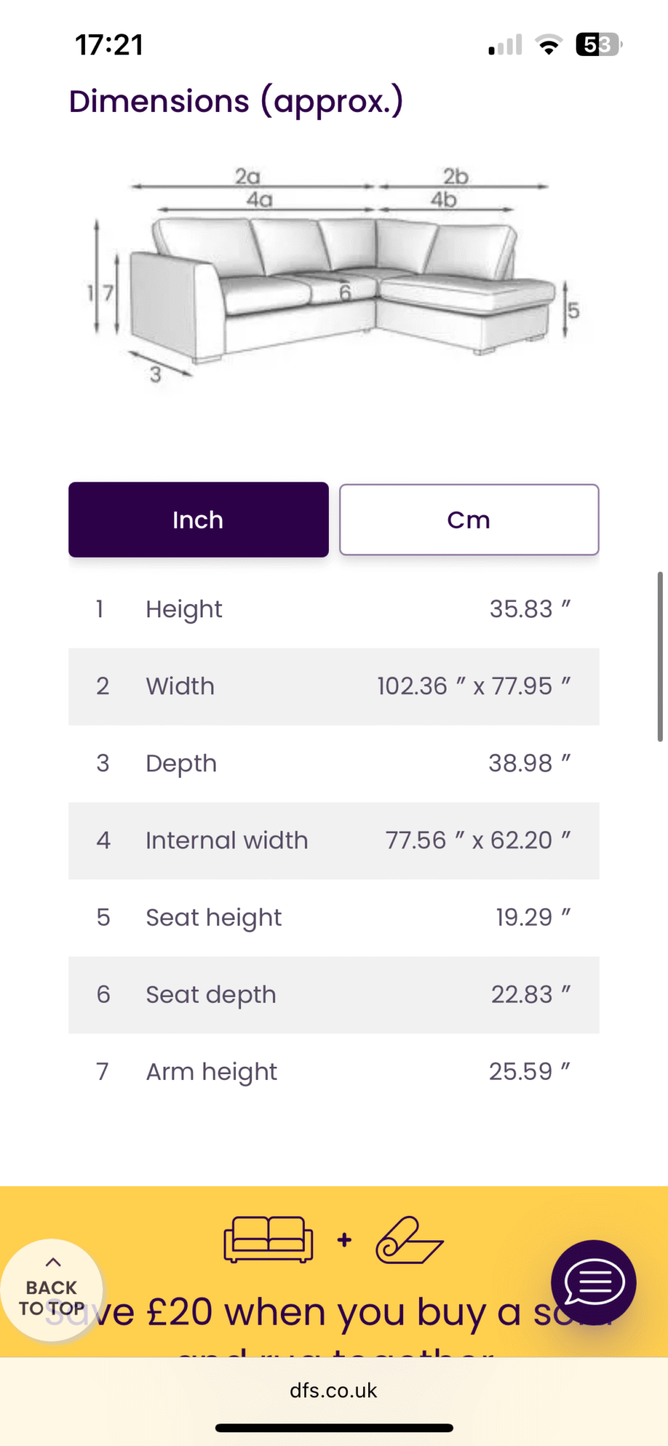Tap the cellular signal bars icon
Image resolution: width=668 pixels, height=1446 pixels.
505,45
